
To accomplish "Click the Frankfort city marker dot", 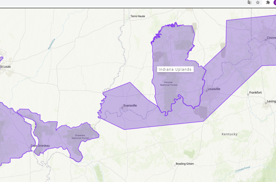I will 248,95.
